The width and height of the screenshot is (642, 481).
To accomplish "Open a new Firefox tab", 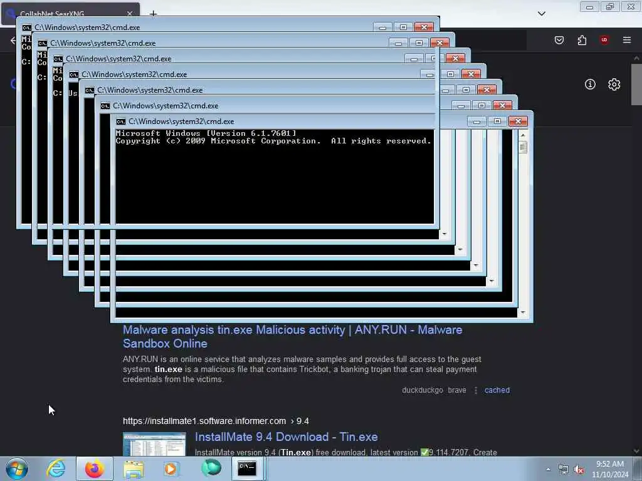I will click(153, 14).
